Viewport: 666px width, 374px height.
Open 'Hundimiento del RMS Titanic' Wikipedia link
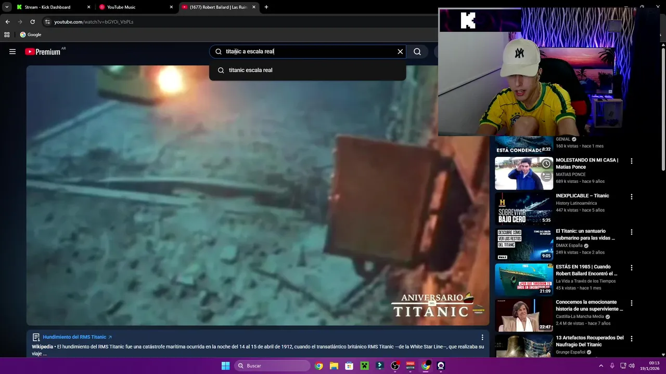pos(77,337)
